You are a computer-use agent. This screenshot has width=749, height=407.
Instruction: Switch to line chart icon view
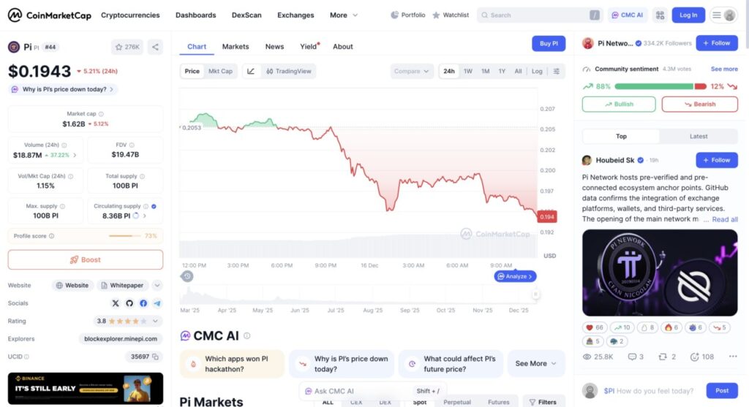click(x=251, y=71)
